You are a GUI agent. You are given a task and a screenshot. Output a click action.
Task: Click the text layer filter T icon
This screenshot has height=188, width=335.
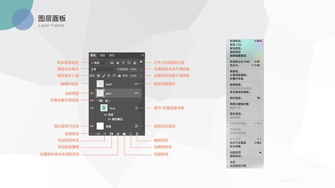pos(124,62)
